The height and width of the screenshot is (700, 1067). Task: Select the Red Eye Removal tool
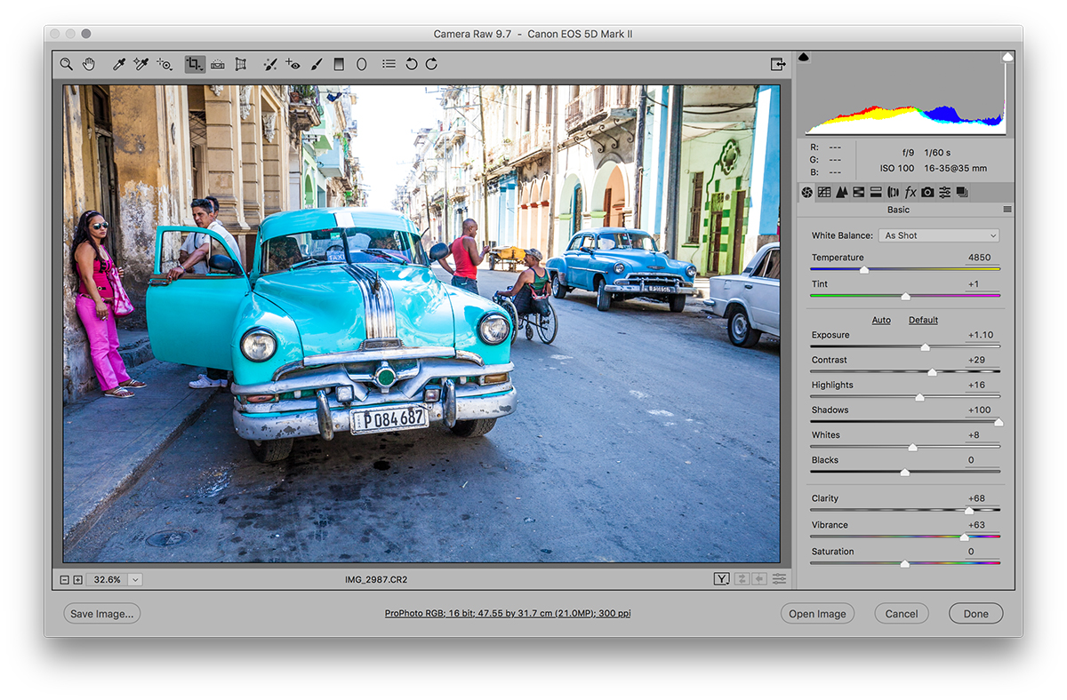293,63
